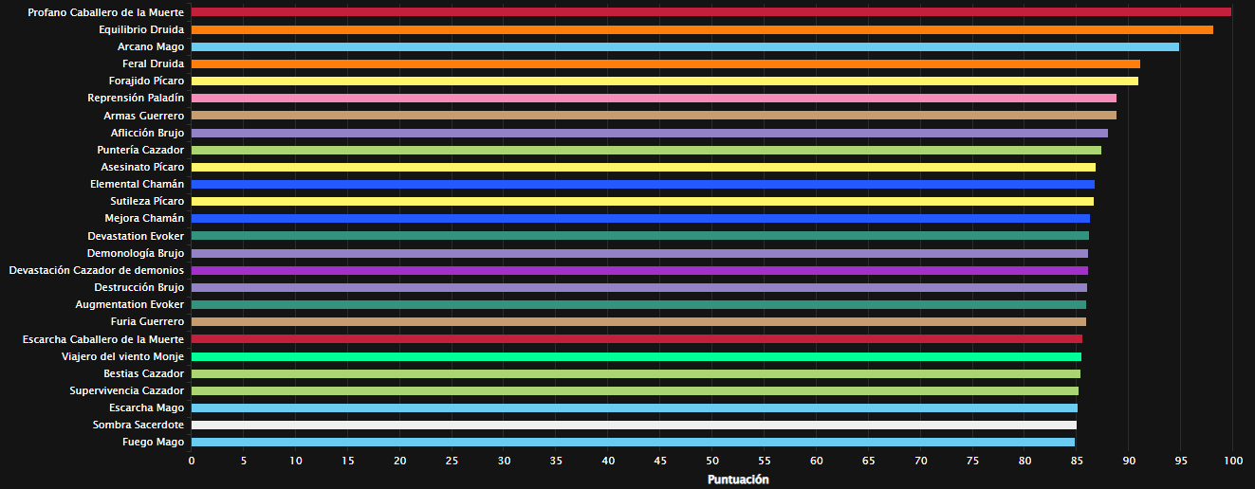Image resolution: width=1255 pixels, height=489 pixels.
Task: Click the 'Destrucción Brujo' label
Action: (x=139, y=287)
